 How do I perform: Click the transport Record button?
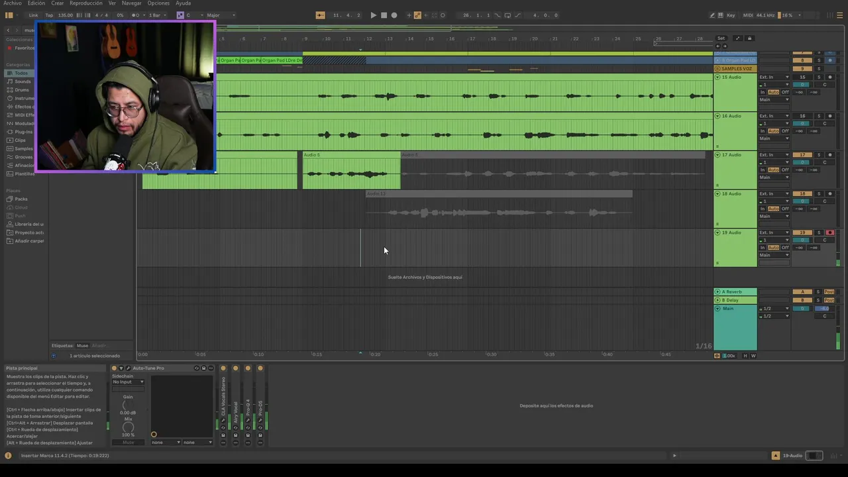pyautogui.click(x=394, y=15)
